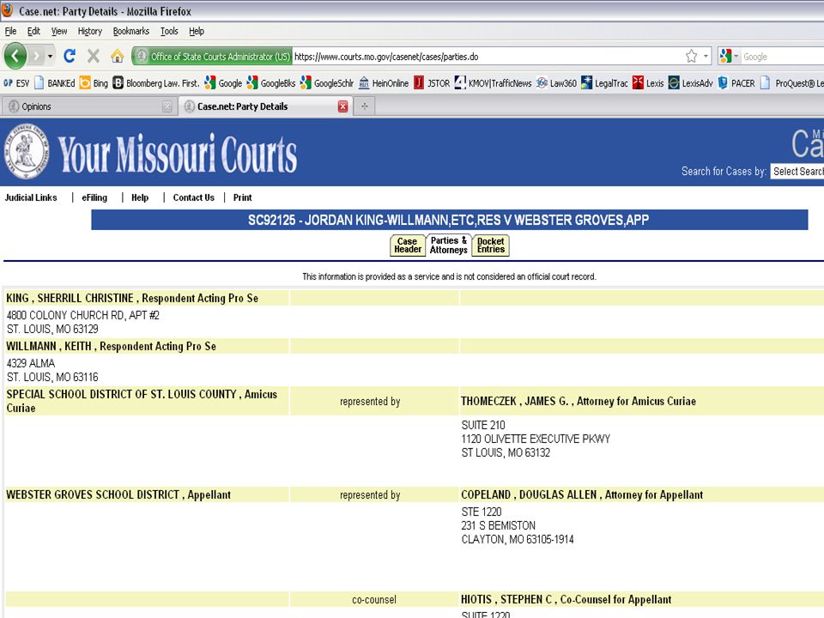Open the Bloomberg Law bookmark
824x618 pixels.
[x=156, y=83]
